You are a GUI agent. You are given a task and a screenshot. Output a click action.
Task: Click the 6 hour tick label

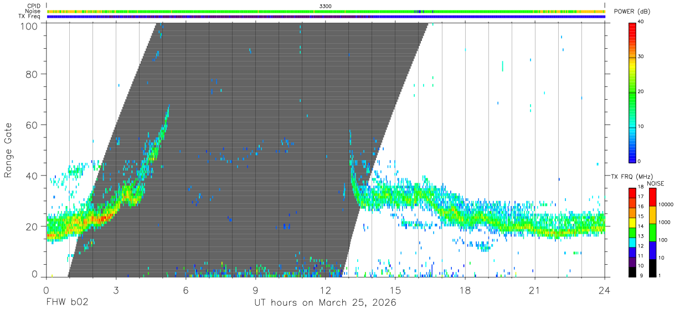(186, 290)
